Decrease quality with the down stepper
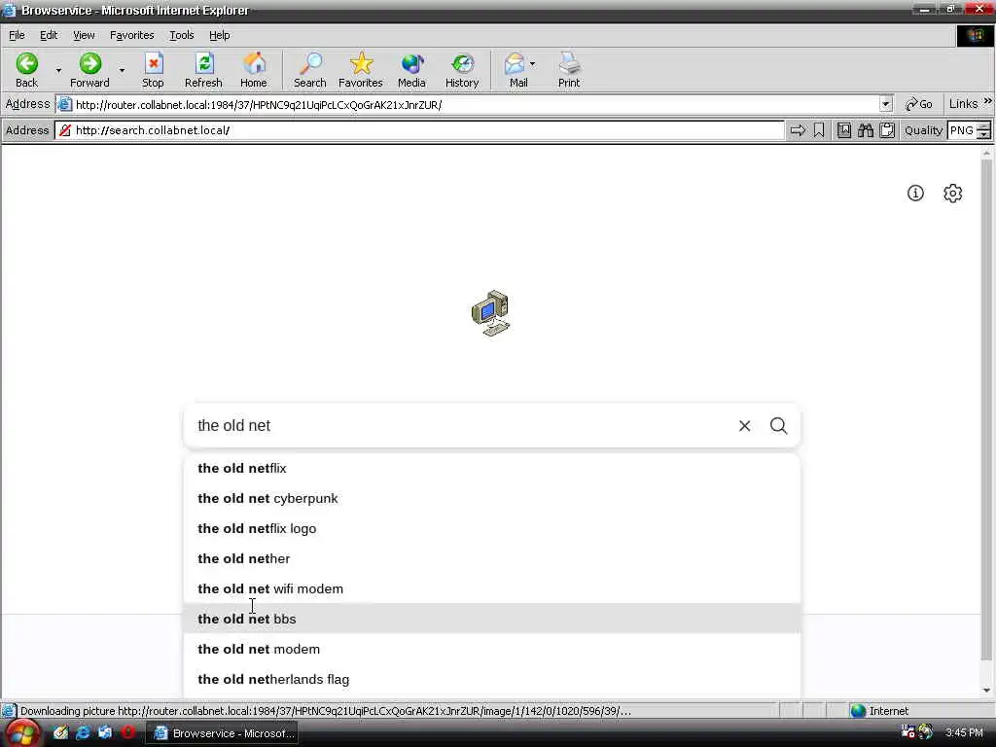 984,134
